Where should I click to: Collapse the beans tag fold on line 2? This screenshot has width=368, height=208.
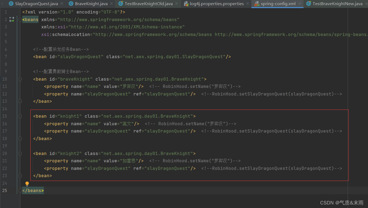[x=20, y=20]
